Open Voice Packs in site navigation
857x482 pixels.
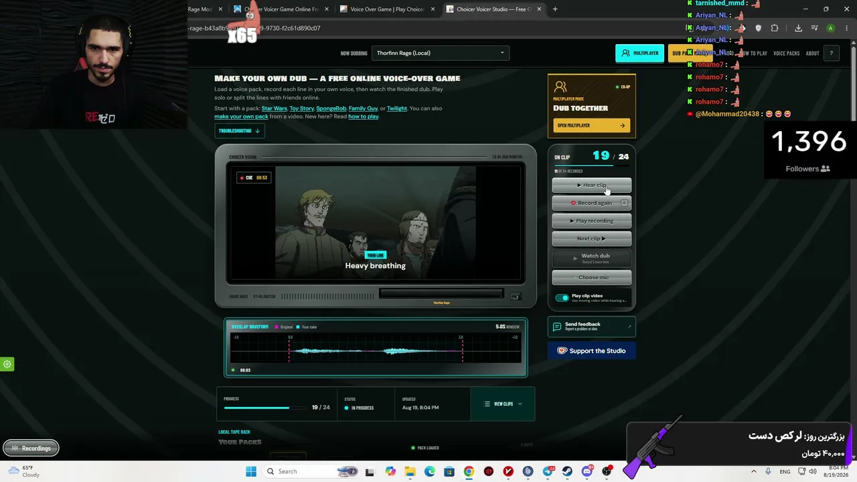click(x=786, y=54)
